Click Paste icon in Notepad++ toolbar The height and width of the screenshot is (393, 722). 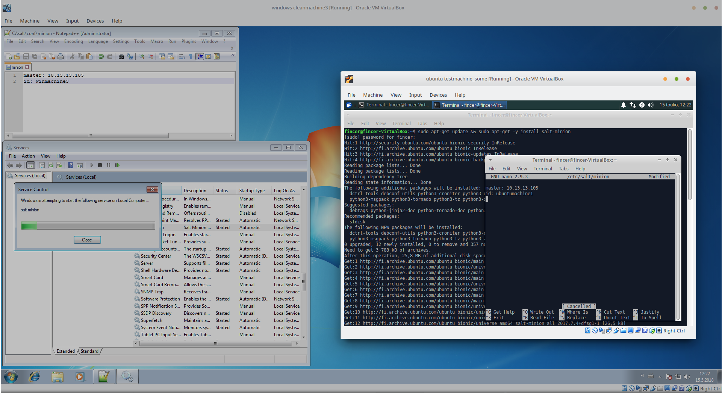point(89,56)
